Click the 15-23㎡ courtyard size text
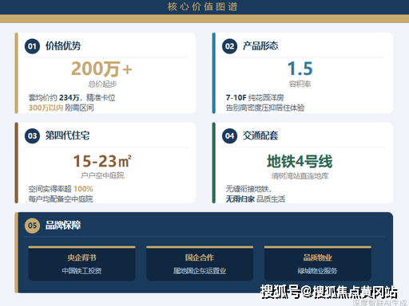Screen dimensions: 409x306 coord(102,161)
